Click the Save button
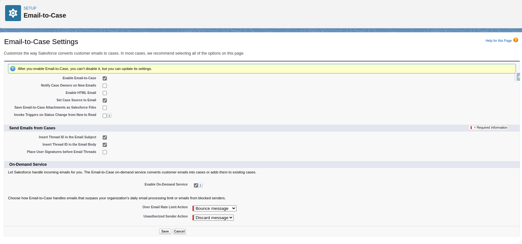The height and width of the screenshot is (244, 522). [165, 232]
